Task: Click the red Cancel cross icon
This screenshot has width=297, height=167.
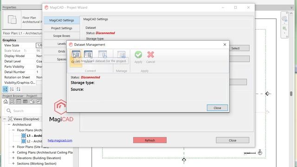Action: pyautogui.click(x=150, y=55)
